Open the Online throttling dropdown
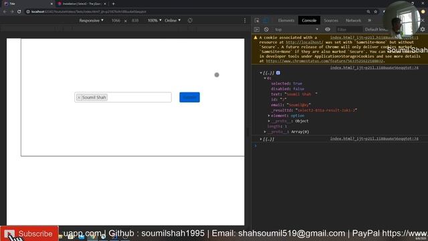 click(x=173, y=21)
